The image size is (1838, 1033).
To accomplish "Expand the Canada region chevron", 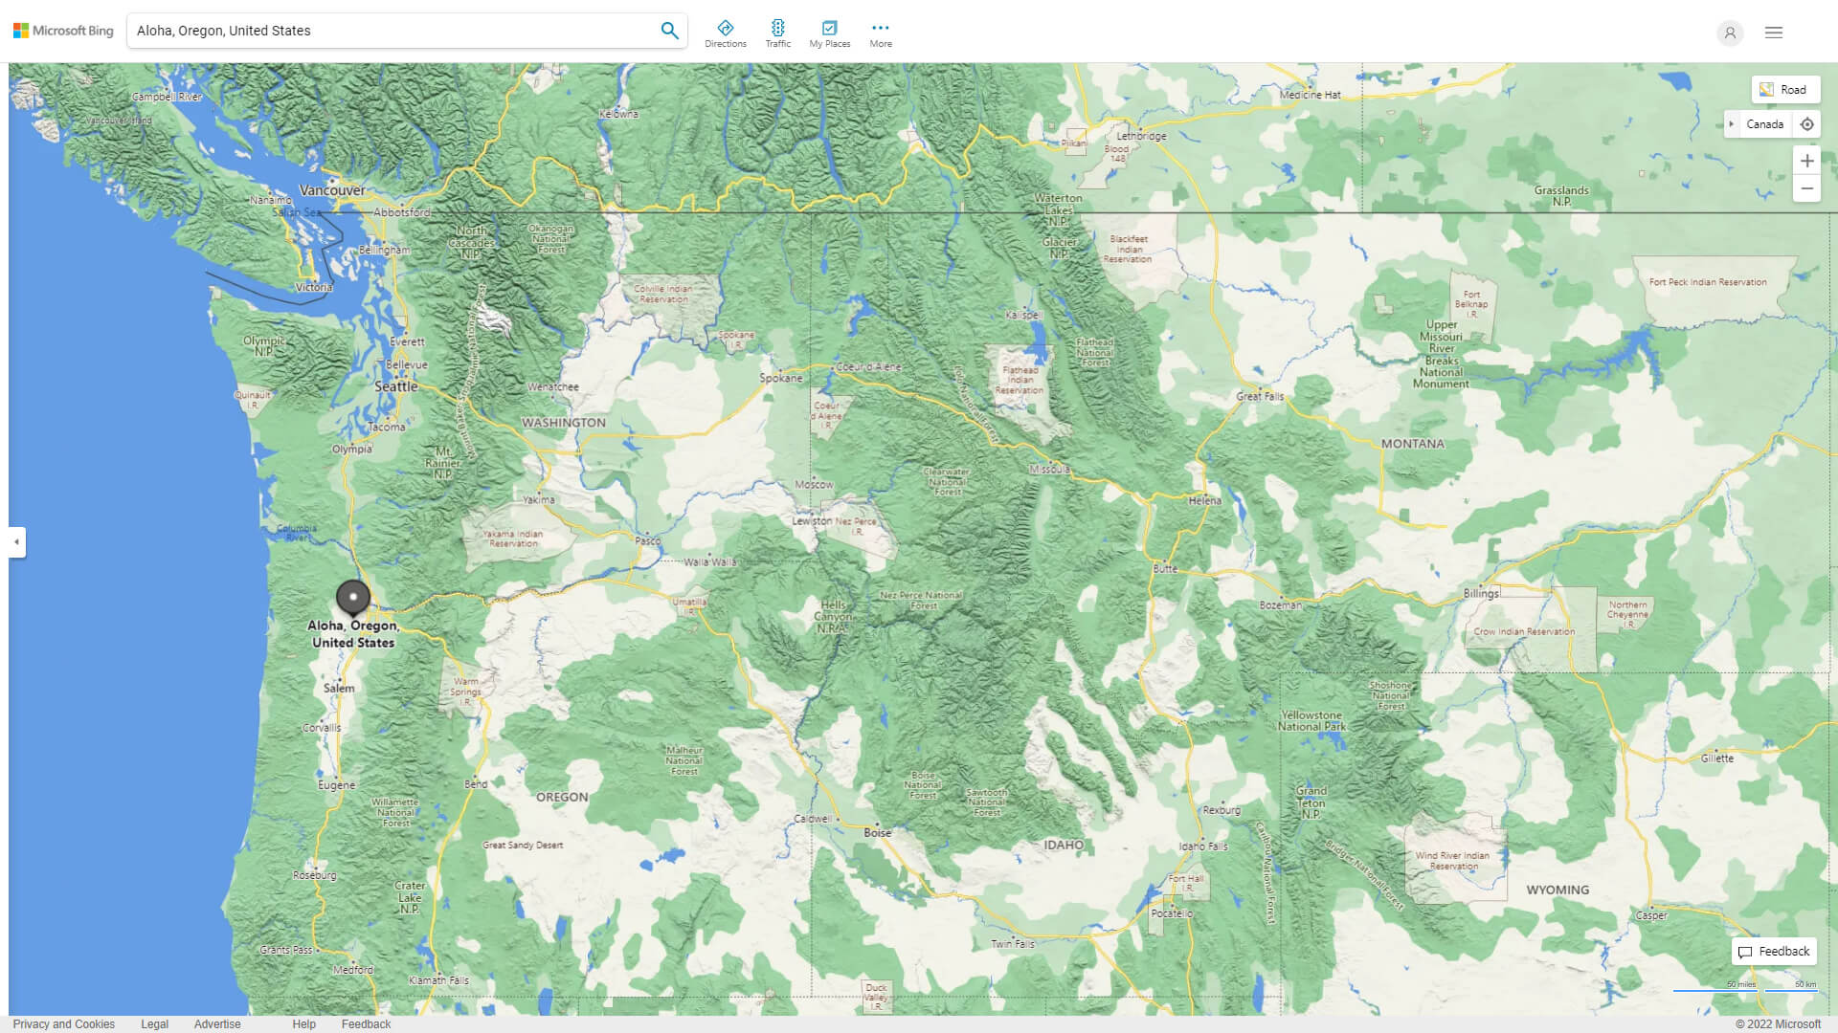I will click(x=1732, y=124).
